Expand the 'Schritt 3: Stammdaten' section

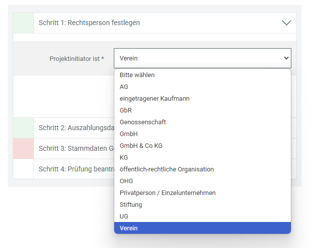pos(74,148)
